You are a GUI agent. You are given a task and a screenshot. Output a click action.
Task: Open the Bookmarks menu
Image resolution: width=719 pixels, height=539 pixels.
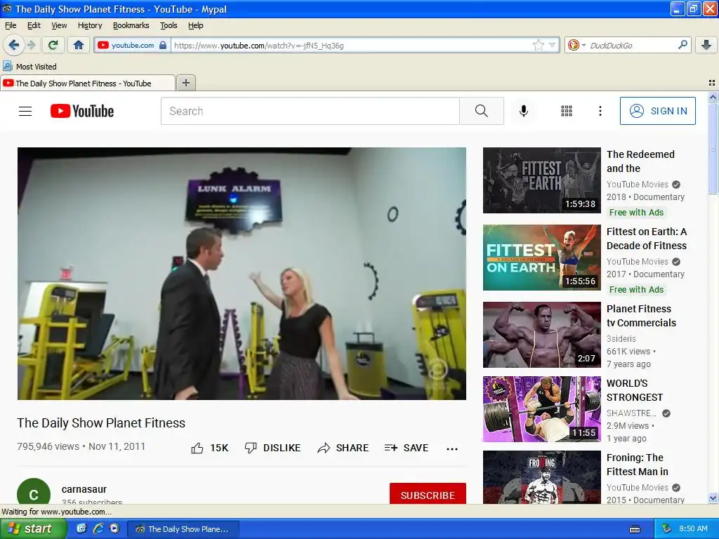point(131,25)
